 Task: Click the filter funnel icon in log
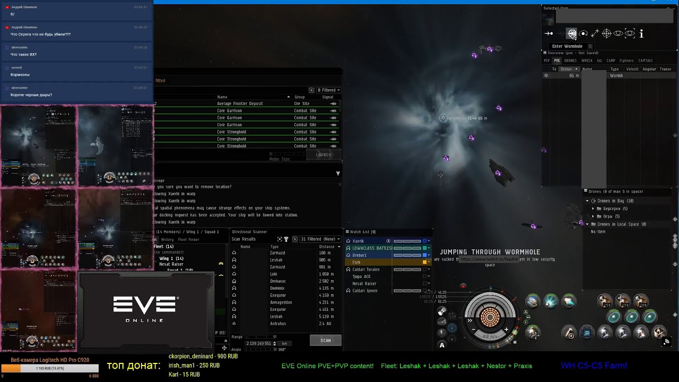(338, 173)
